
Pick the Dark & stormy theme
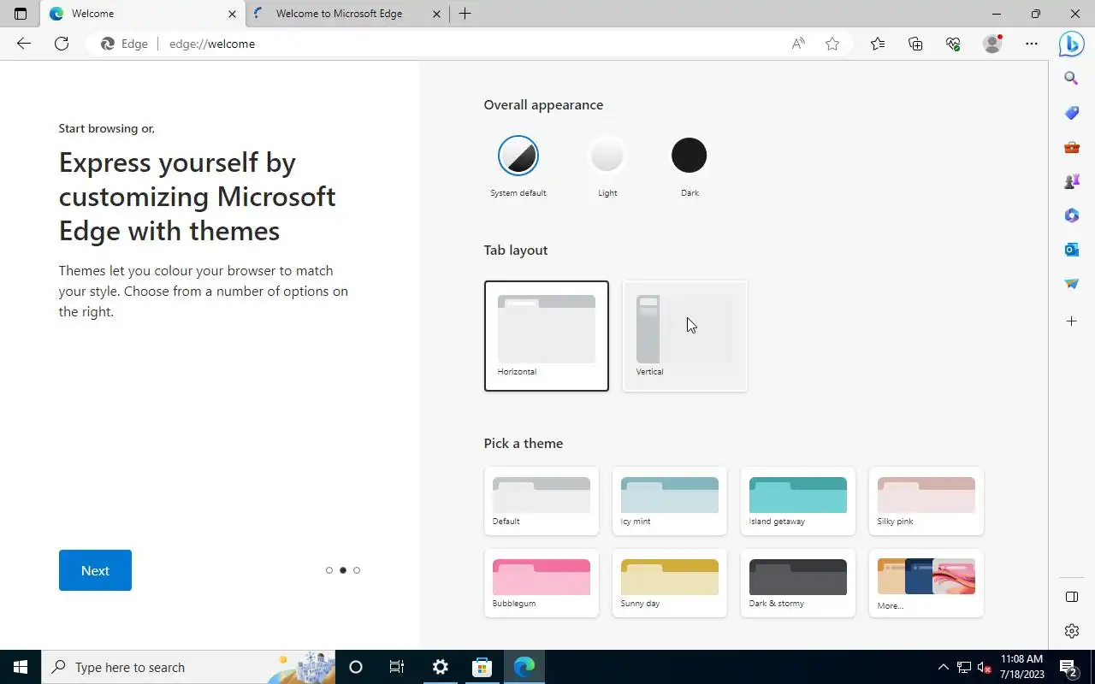tap(798, 583)
